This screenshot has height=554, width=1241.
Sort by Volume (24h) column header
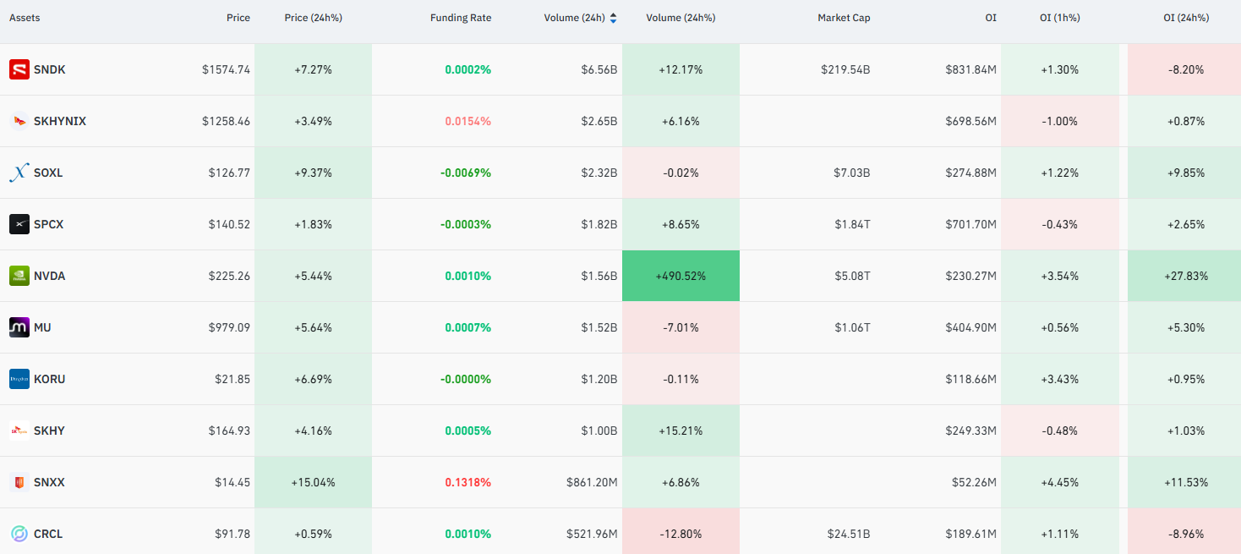(x=574, y=18)
